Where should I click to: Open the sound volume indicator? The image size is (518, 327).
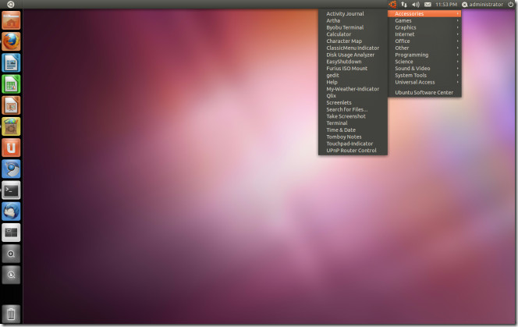[x=416, y=5]
